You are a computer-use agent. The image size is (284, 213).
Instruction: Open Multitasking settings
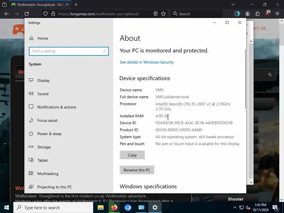[x=44, y=174]
